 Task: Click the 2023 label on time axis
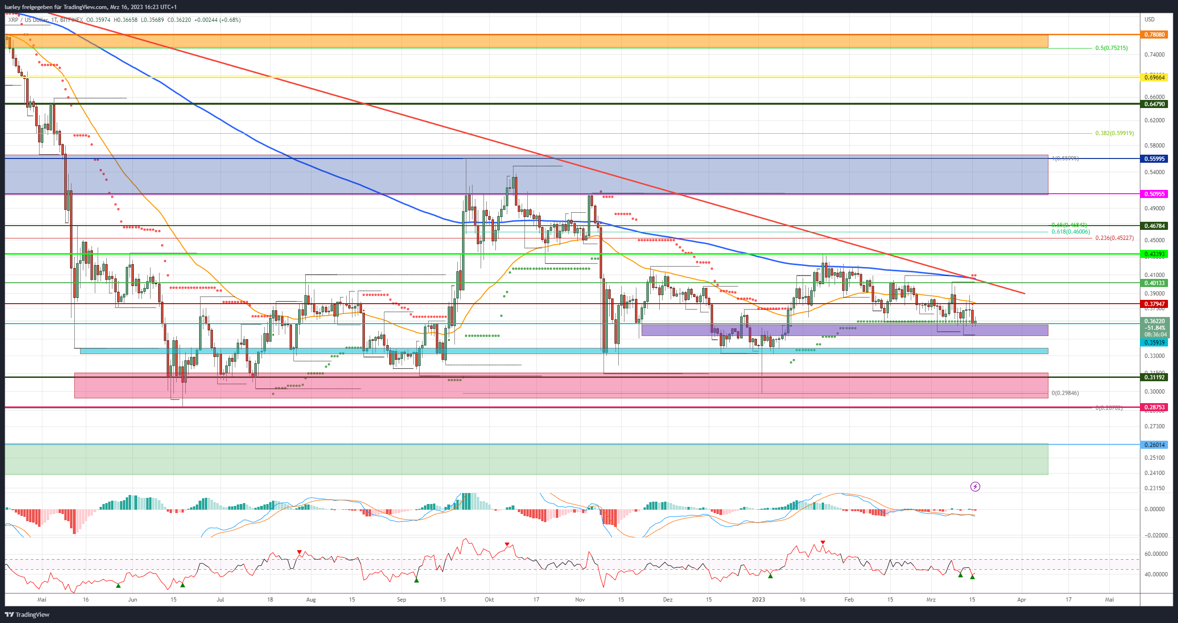click(x=758, y=600)
